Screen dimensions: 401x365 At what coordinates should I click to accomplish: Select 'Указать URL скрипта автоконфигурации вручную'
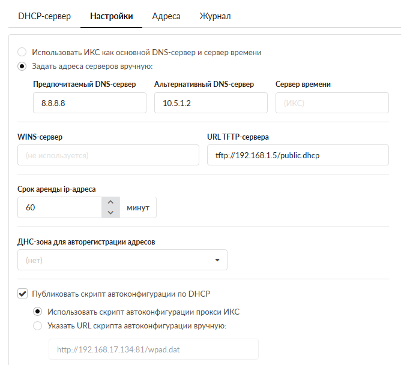coord(38,326)
